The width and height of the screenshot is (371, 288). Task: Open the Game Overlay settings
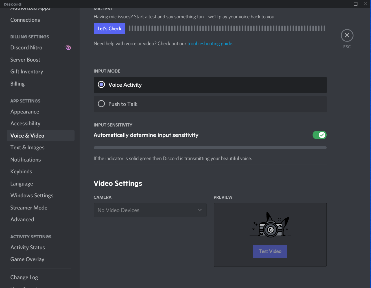(x=27, y=259)
